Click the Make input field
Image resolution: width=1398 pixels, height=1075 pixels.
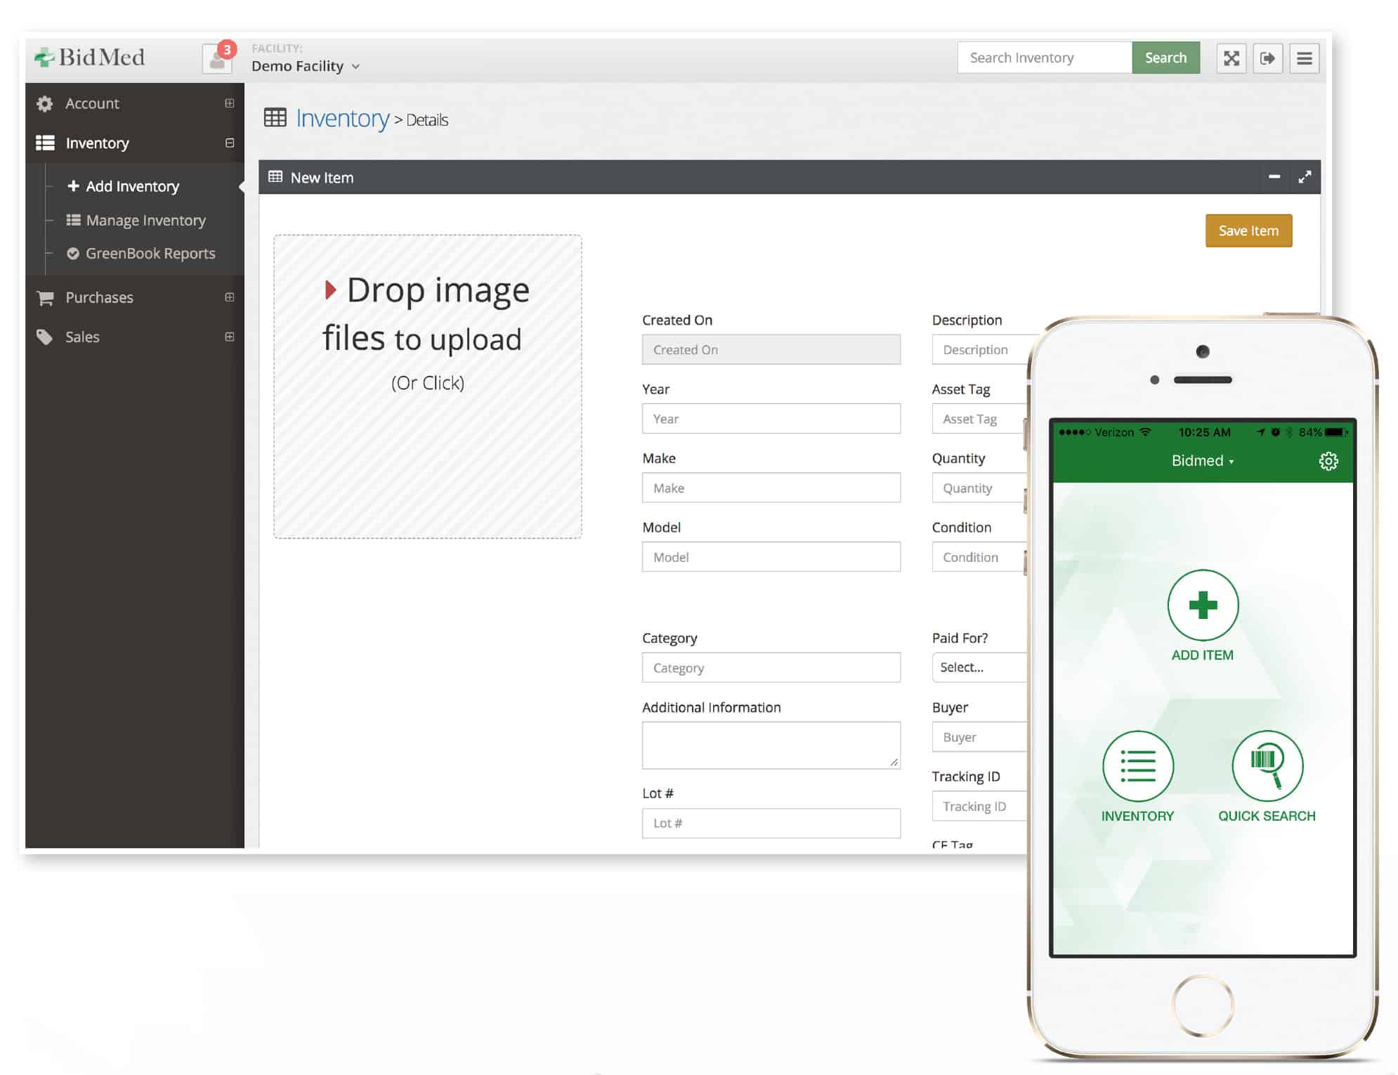pos(771,488)
